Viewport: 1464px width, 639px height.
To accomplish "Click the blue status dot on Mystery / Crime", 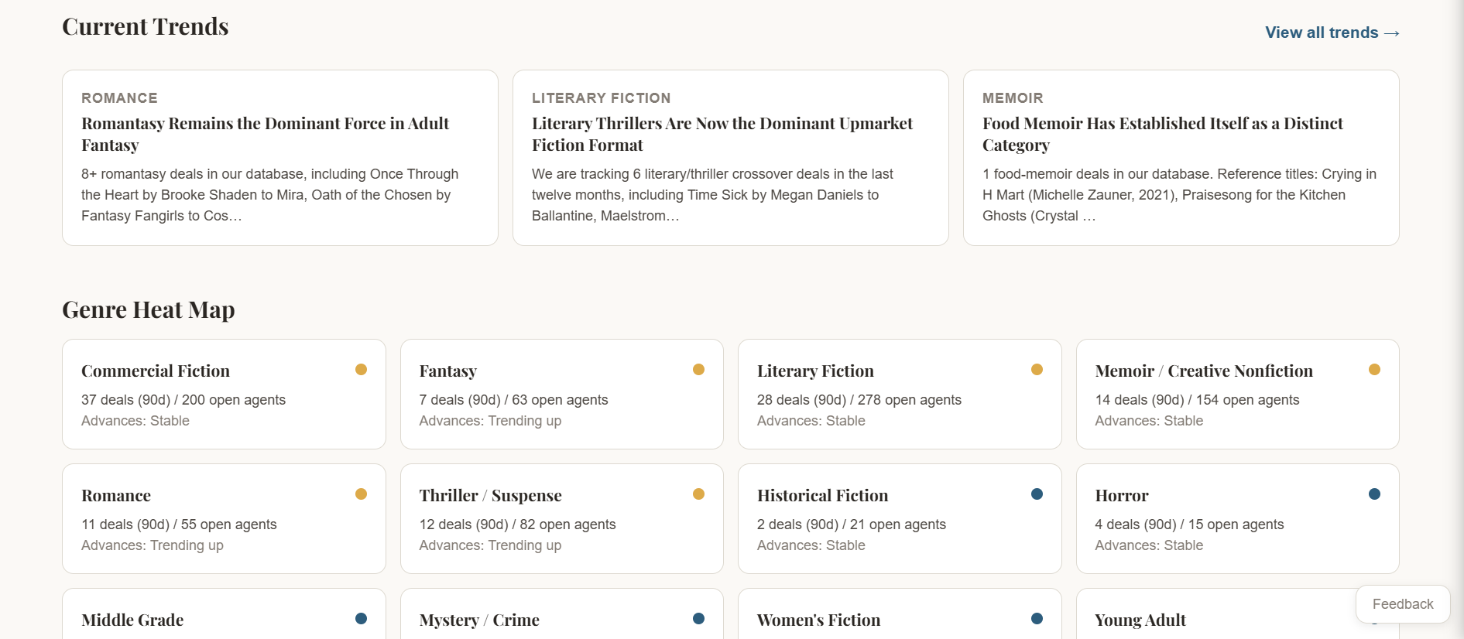I will coord(698,618).
